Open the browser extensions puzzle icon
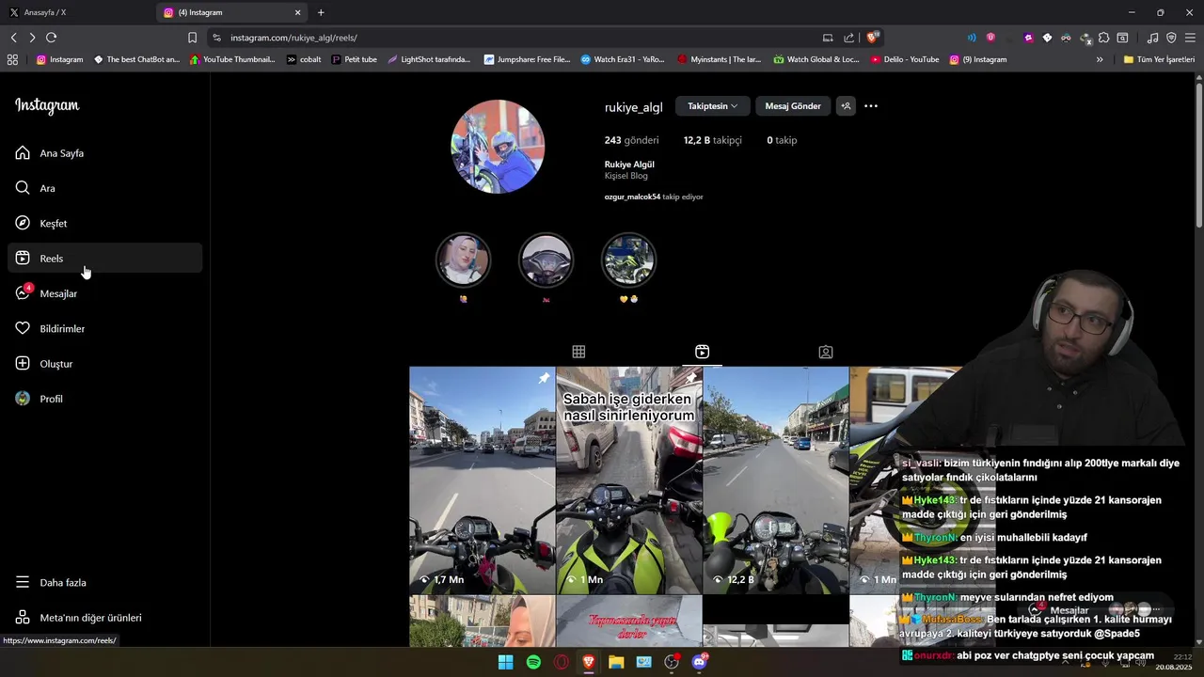Image resolution: width=1204 pixels, height=677 pixels. 1104,38
